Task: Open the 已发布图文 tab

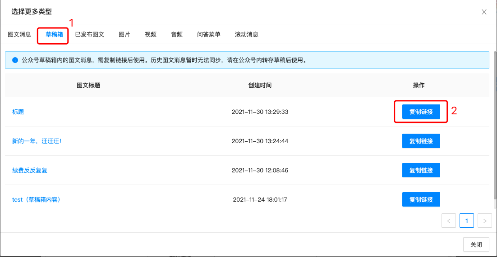Action: (89, 34)
